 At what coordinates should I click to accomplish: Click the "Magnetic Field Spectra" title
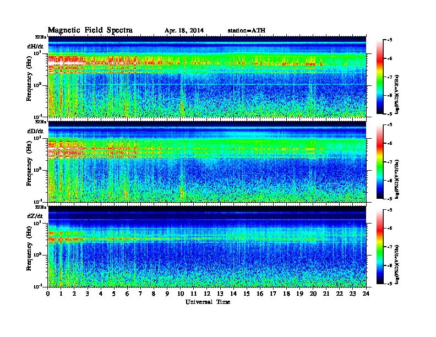point(90,30)
